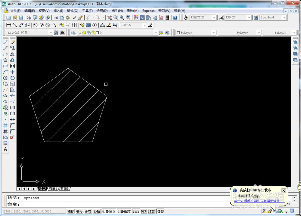Open the 修改(M) menu
The height and width of the screenshot is (216, 301).
pyautogui.click(x=132, y=11)
